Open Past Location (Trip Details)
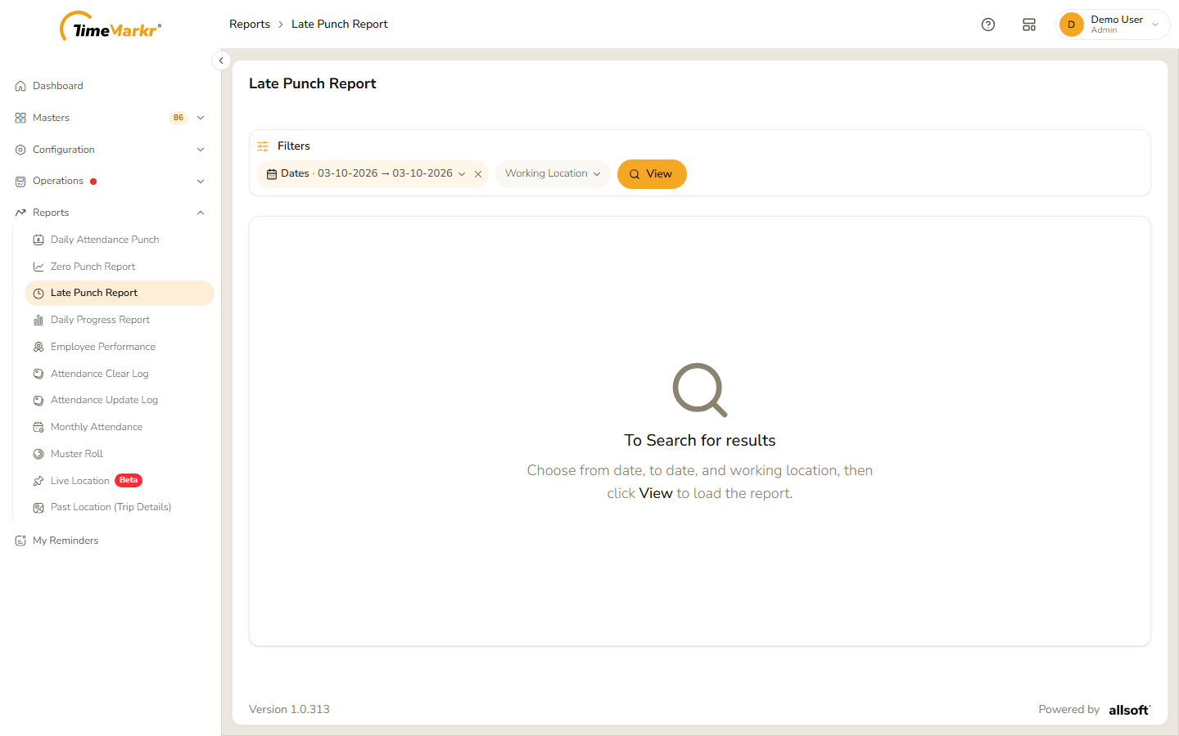Screen dimensions: 1179x736 (x=120, y=507)
